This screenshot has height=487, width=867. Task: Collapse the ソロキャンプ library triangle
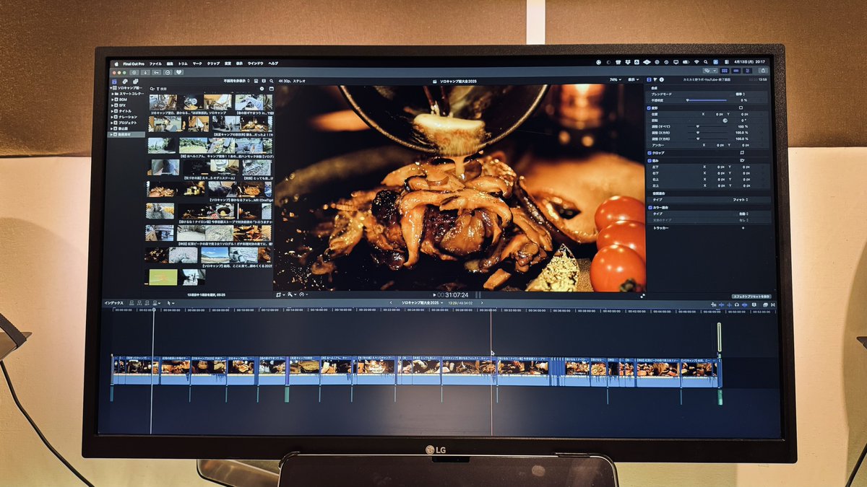click(111, 88)
